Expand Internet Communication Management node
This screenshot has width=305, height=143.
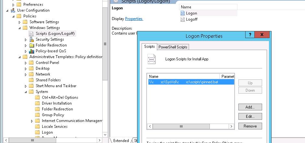click(x=32, y=121)
